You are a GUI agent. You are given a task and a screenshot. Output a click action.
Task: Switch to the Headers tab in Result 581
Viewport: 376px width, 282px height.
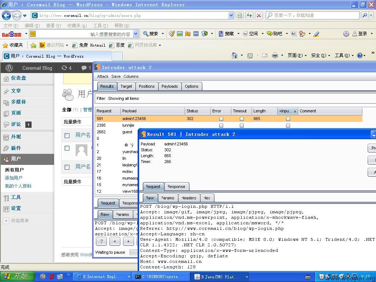tap(189, 198)
